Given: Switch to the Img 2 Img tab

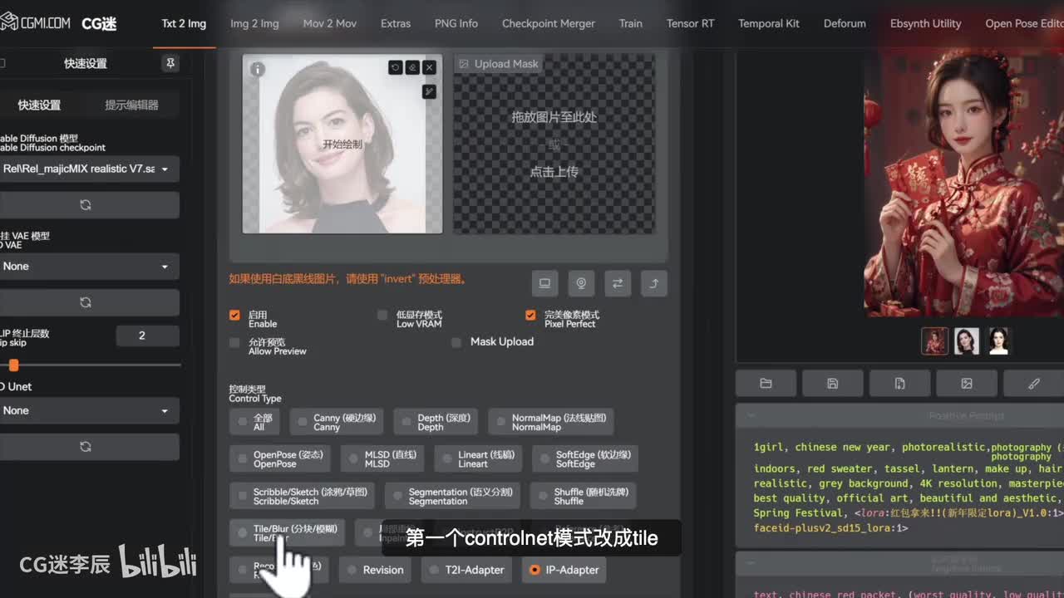Looking at the screenshot, I should click(x=254, y=23).
